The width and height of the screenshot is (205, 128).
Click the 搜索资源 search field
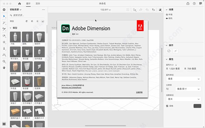(27, 15)
